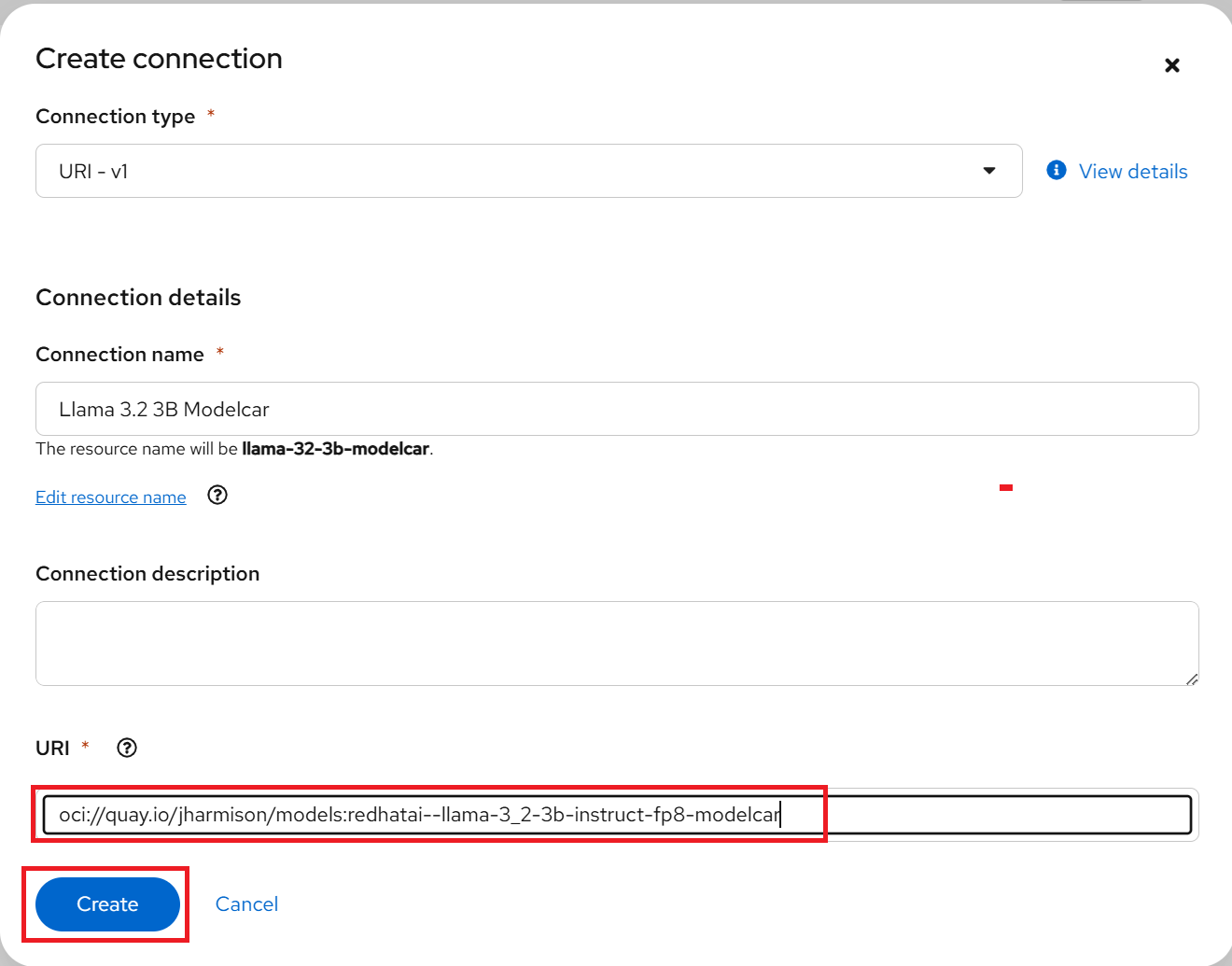Click the caret arrow in Connection type selector

[989, 171]
